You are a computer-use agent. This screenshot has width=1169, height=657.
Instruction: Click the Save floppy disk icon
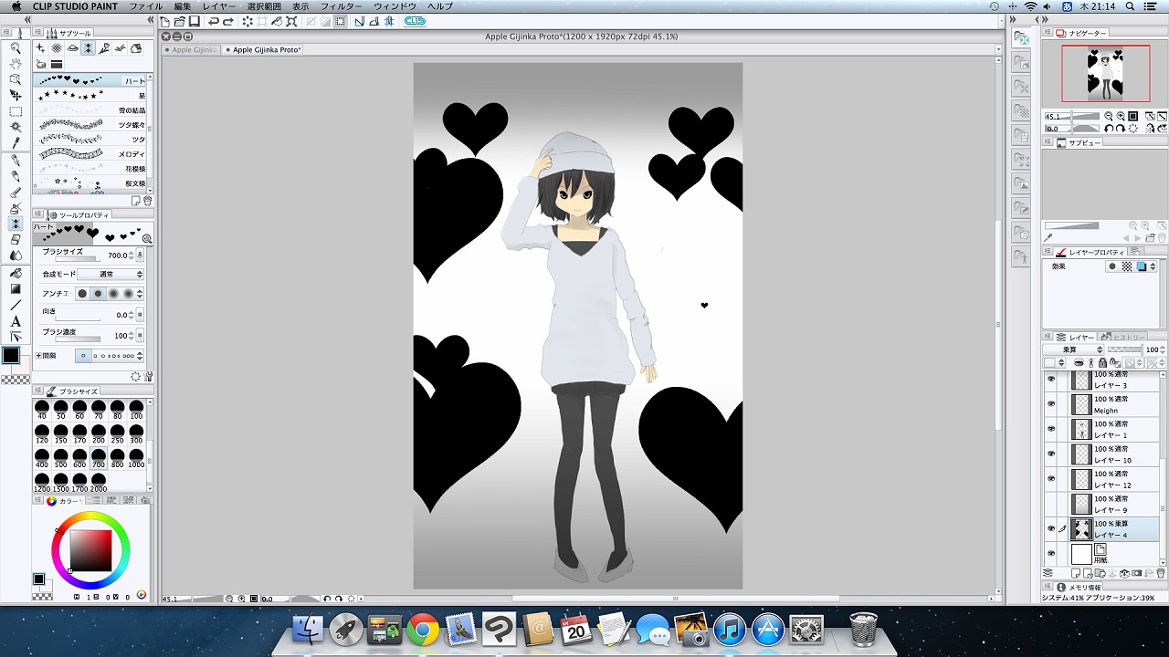tap(194, 21)
